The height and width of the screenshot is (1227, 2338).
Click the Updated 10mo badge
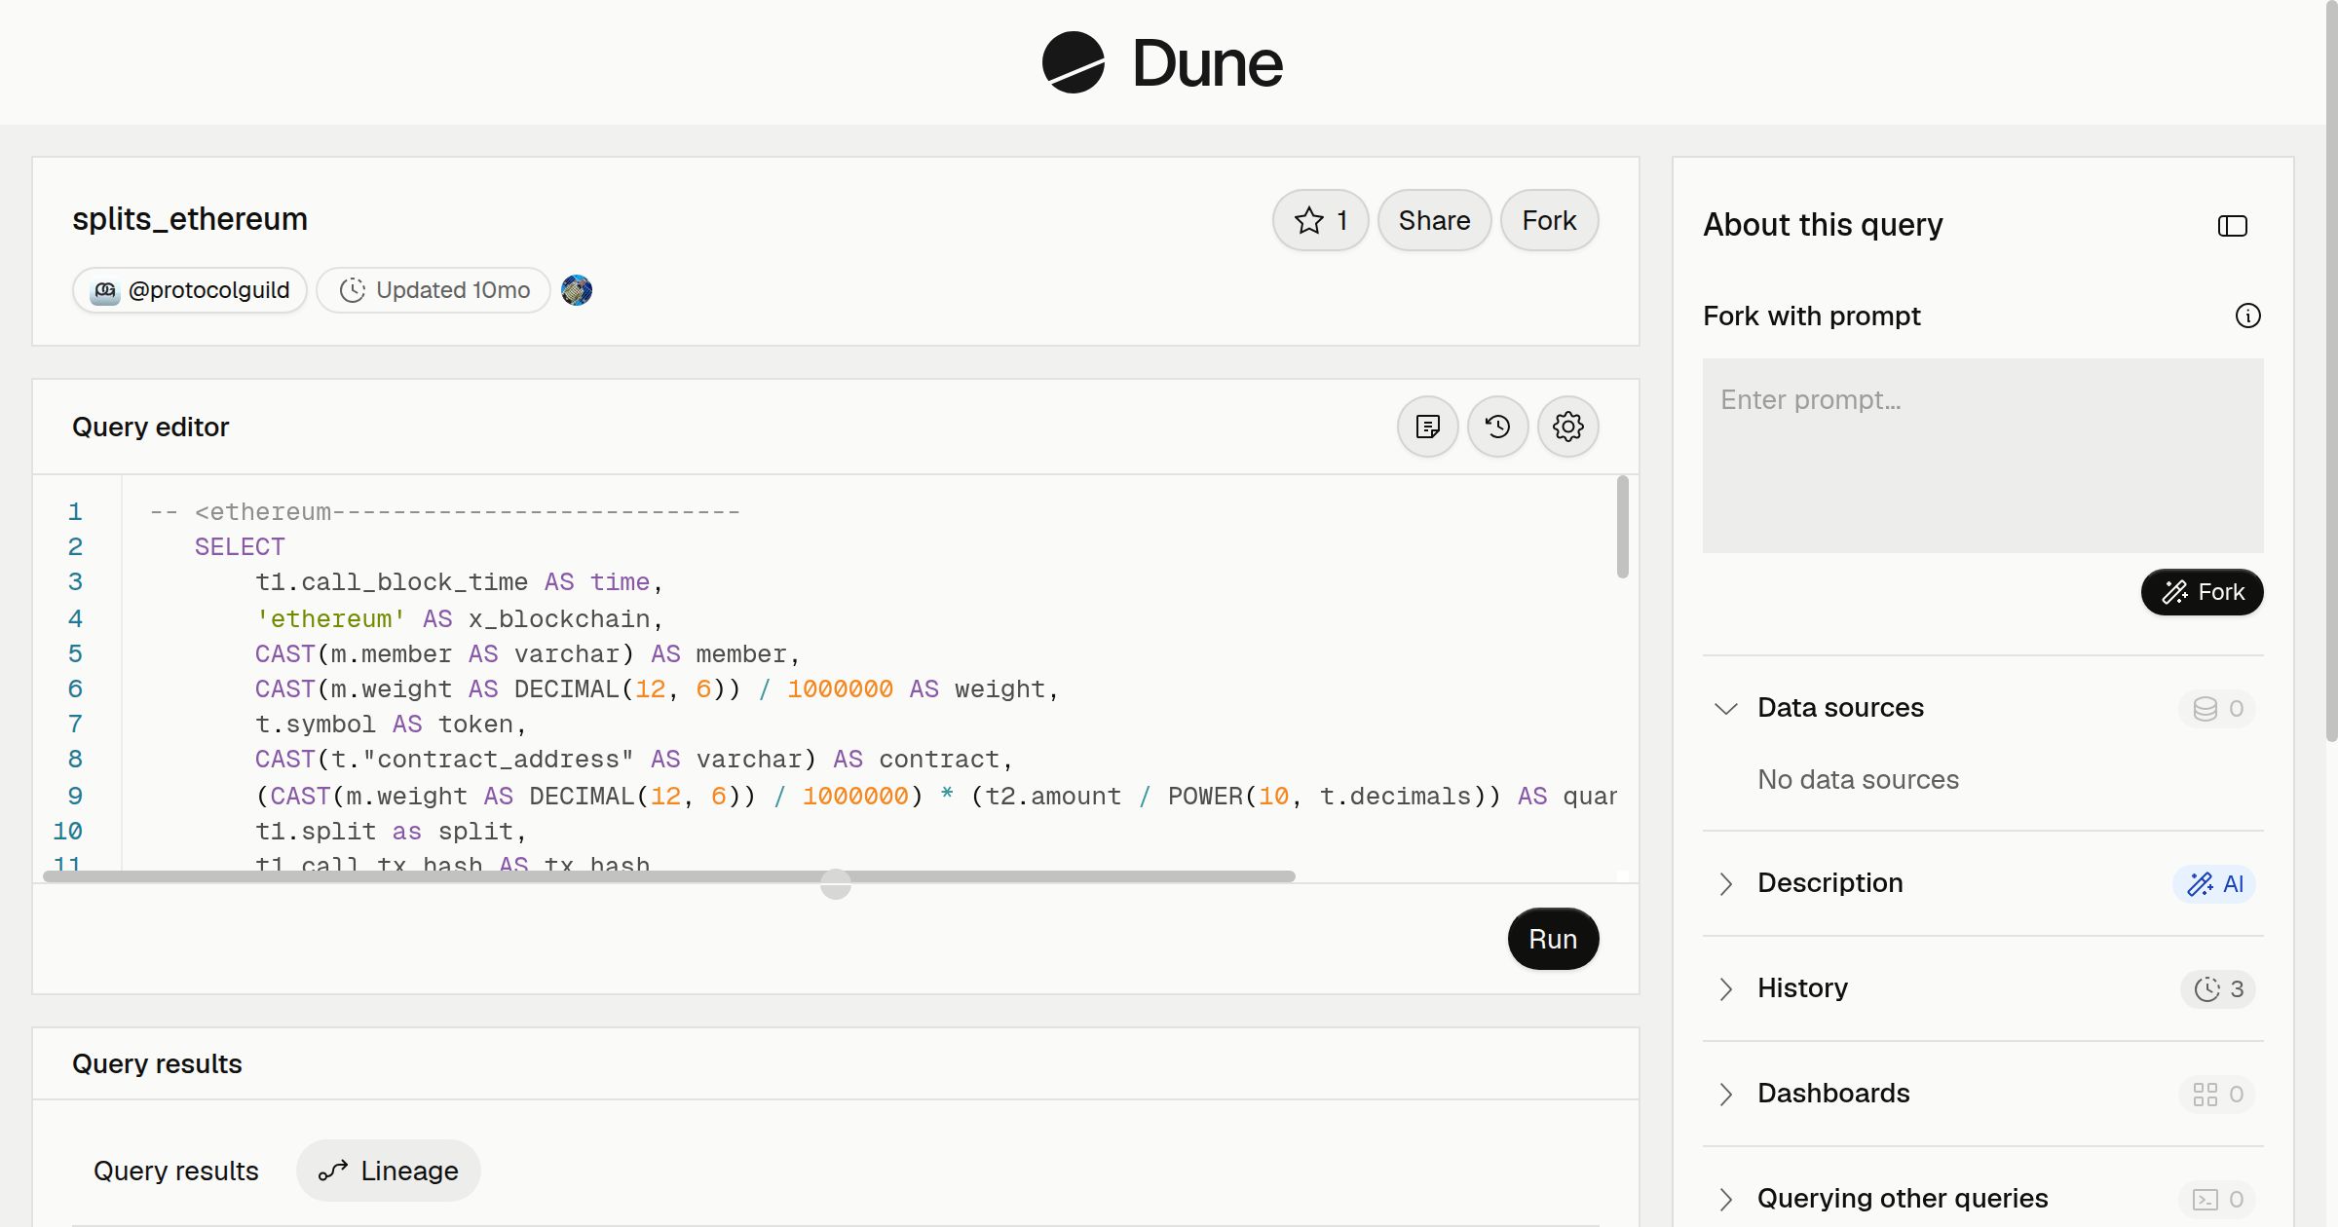pyautogui.click(x=434, y=290)
